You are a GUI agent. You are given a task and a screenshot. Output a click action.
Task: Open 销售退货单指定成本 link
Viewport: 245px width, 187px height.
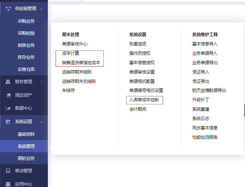[81, 63]
